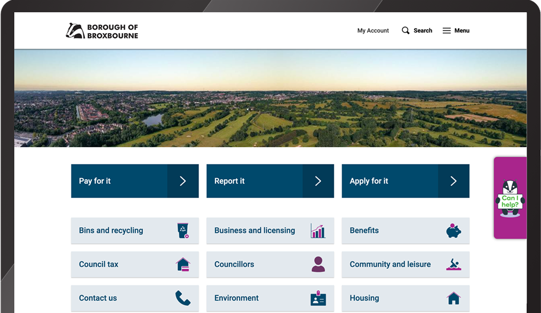This screenshot has width=541, height=313.
Task: Open the Can I help badger widget
Action: pyautogui.click(x=510, y=198)
